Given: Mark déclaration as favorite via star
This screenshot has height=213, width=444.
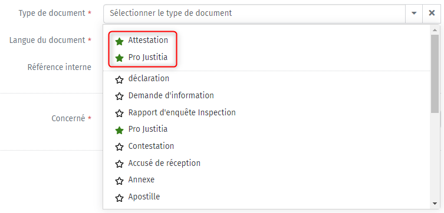Looking at the screenshot, I should [x=120, y=80].
